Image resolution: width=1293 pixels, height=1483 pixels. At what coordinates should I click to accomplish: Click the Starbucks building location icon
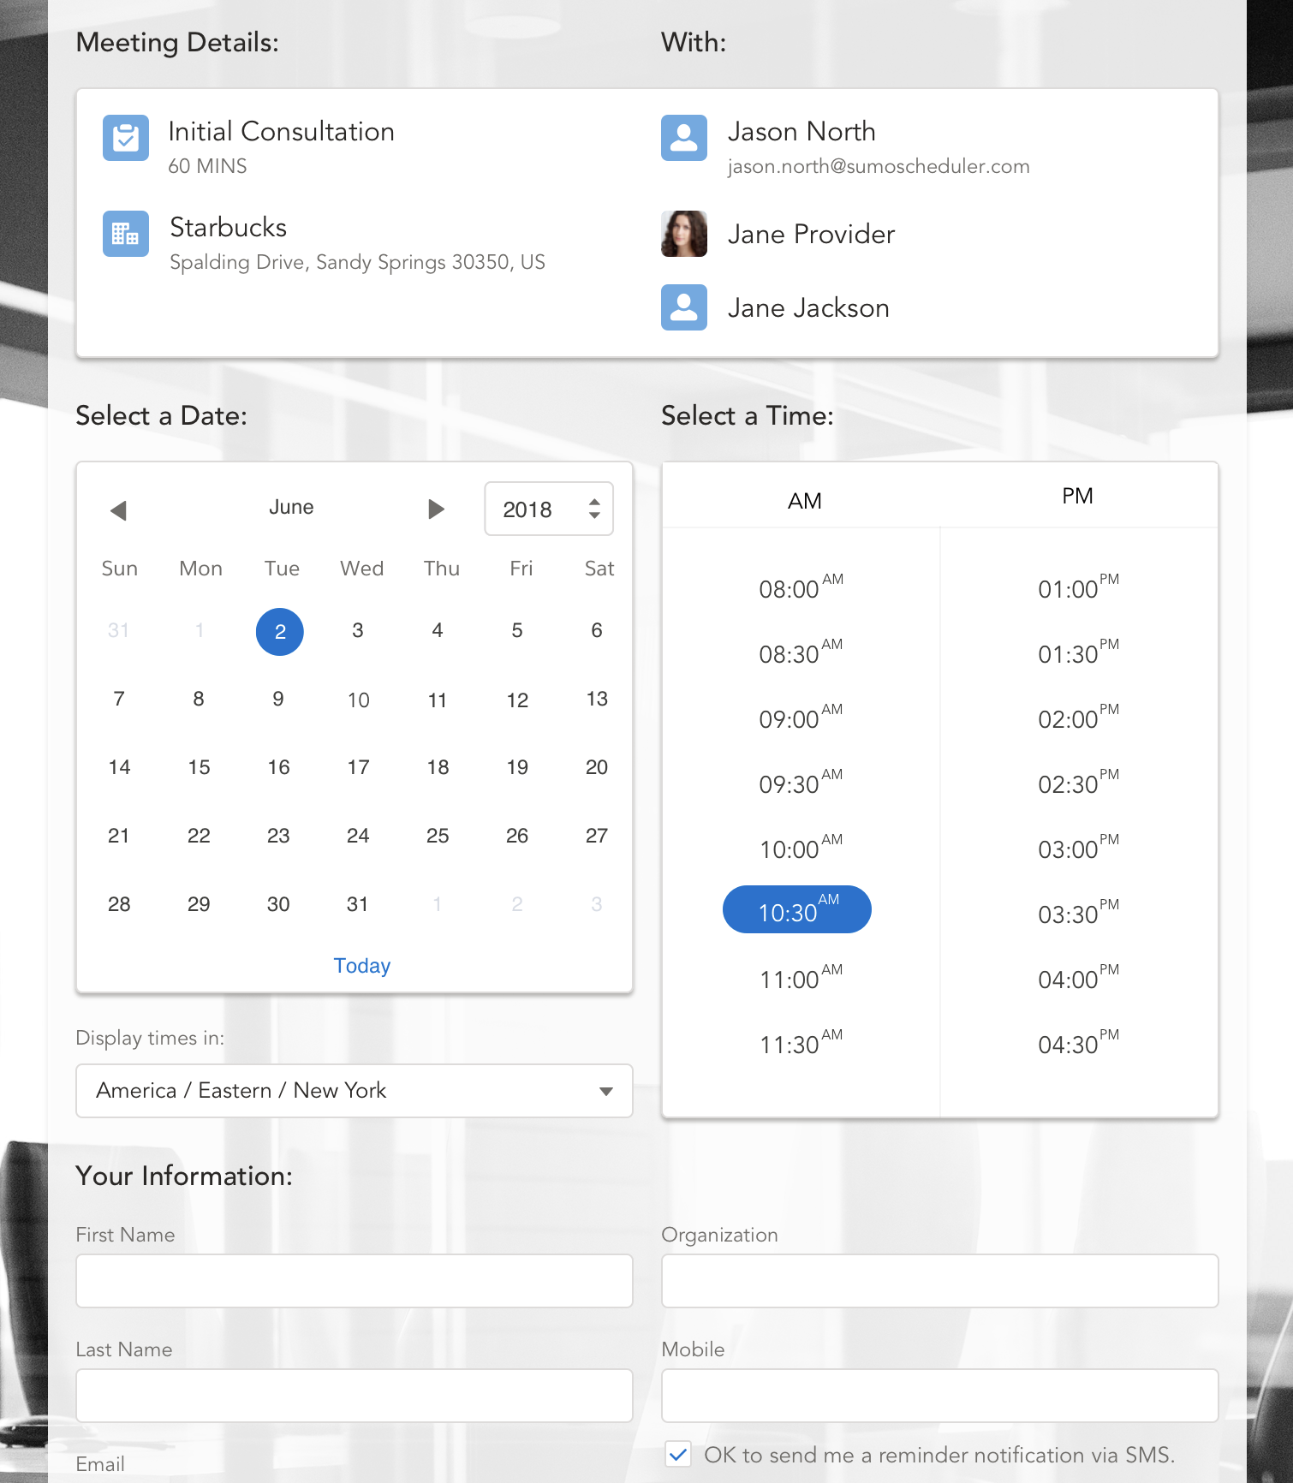pos(126,234)
